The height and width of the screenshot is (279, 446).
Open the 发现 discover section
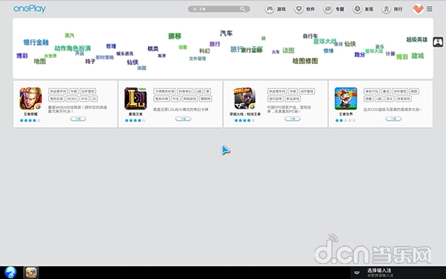click(x=363, y=9)
